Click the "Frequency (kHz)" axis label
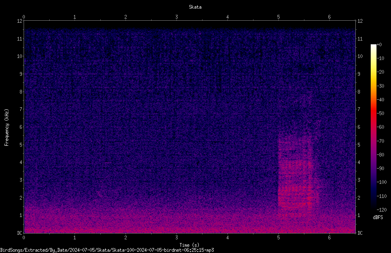The width and height of the screenshot is (391, 253). (7, 127)
